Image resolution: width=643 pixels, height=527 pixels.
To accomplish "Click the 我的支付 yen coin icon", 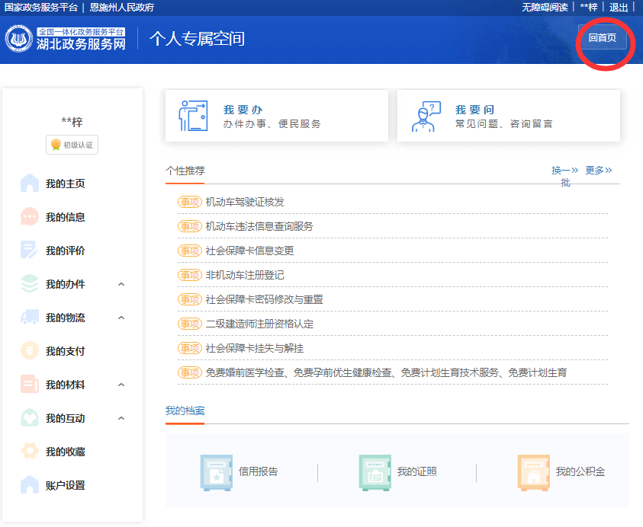I will (x=30, y=351).
